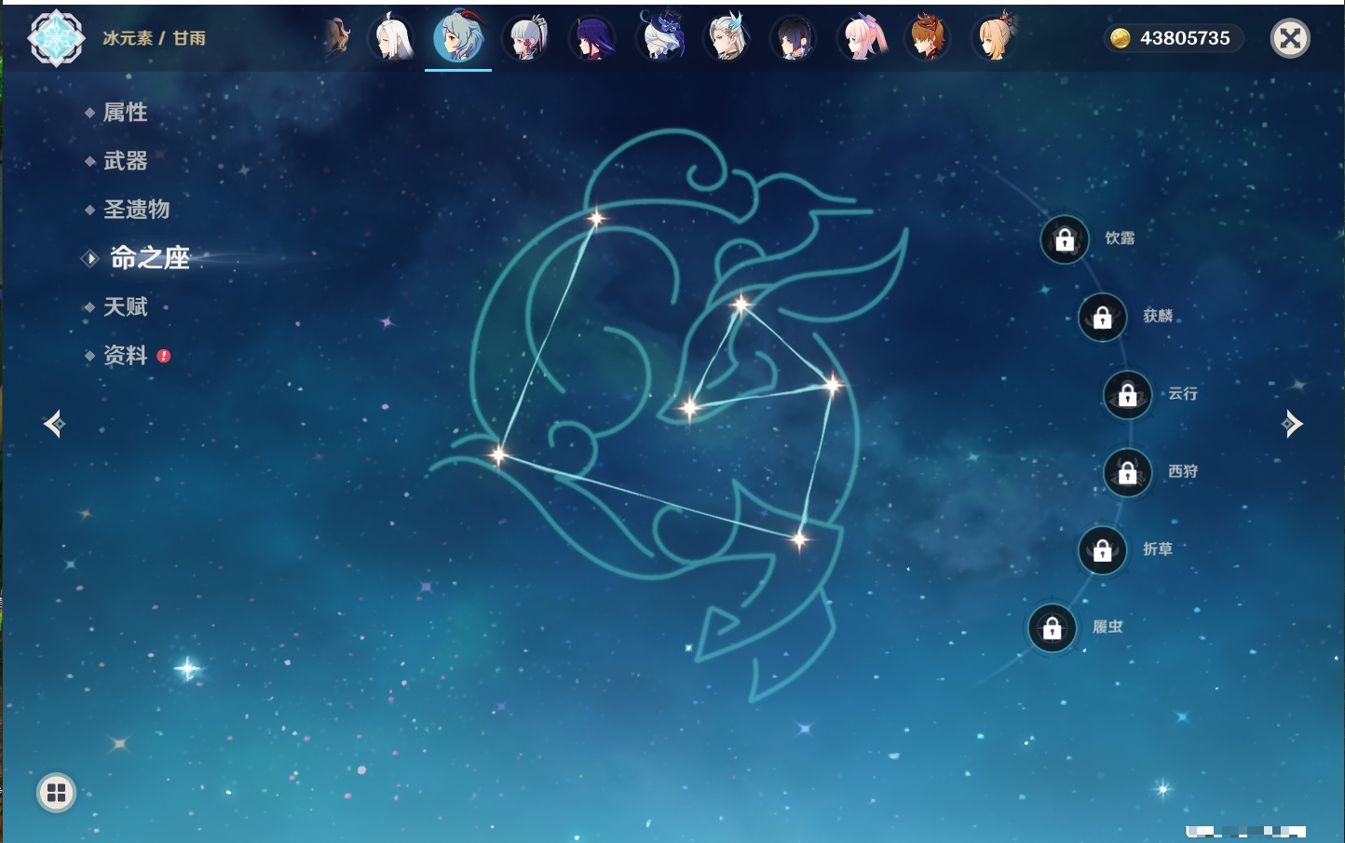Click the lock icon beside 饮露
The height and width of the screenshot is (843, 1345).
pyautogui.click(x=1065, y=240)
